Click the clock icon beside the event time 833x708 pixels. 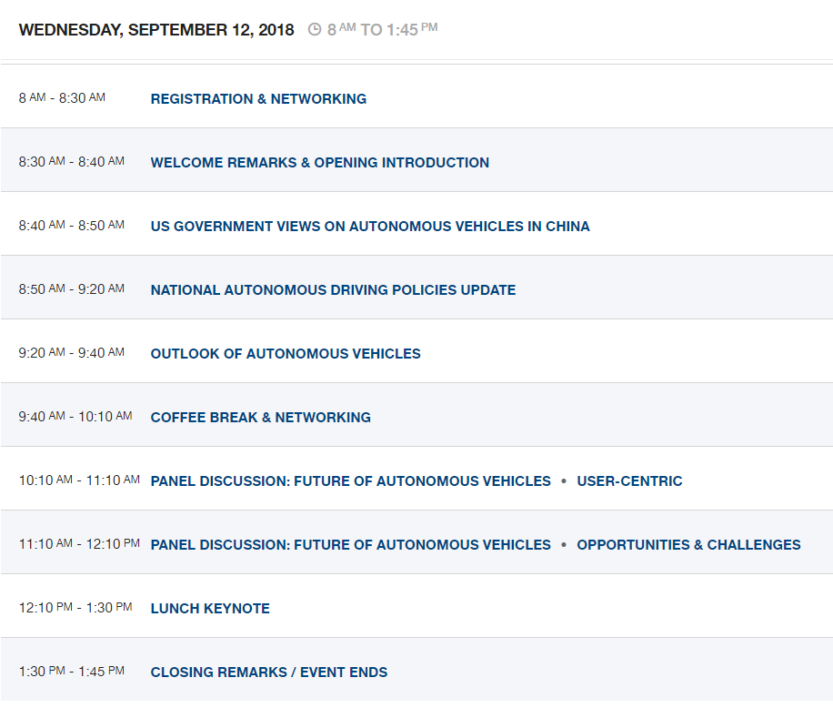[x=315, y=30]
